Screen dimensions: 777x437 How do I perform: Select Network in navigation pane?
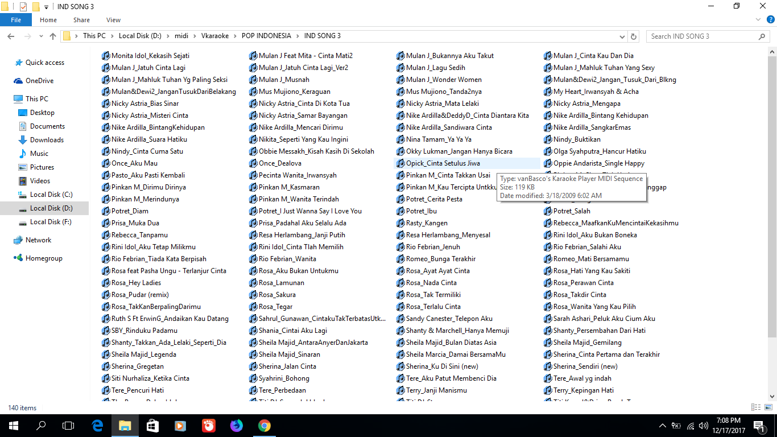point(38,240)
